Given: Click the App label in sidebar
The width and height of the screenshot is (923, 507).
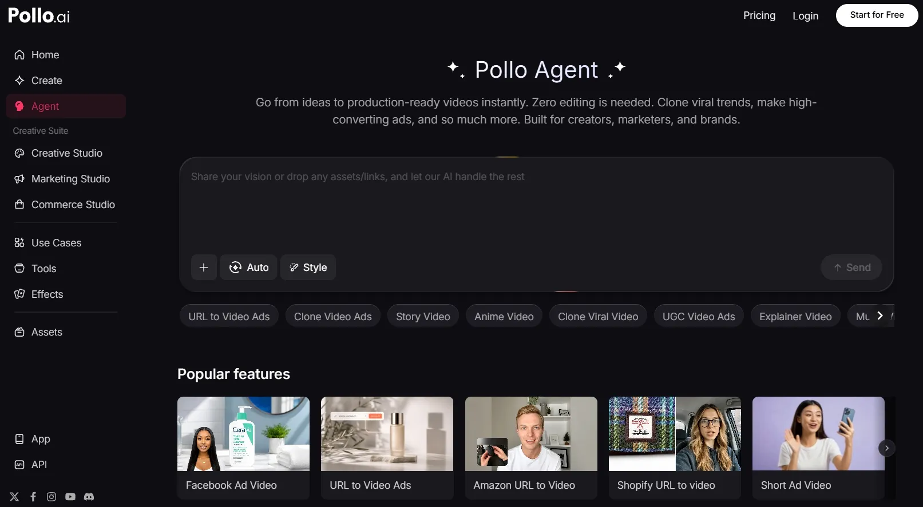Looking at the screenshot, I should coord(41,439).
